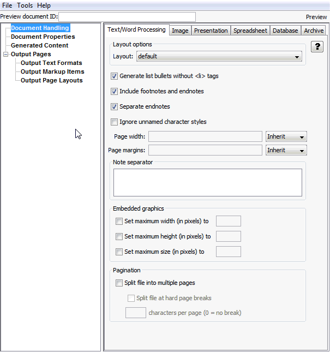The height and width of the screenshot is (352, 330).
Task: Click the Preview button
Action: 316,17
